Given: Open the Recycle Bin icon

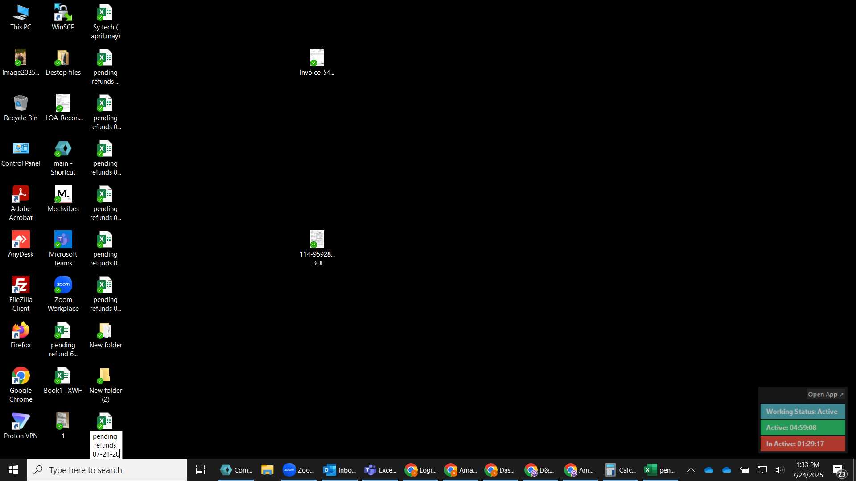Looking at the screenshot, I should (x=21, y=108).
